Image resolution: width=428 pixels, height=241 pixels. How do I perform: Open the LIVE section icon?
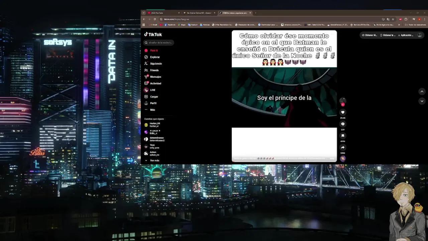coord(146,90)
